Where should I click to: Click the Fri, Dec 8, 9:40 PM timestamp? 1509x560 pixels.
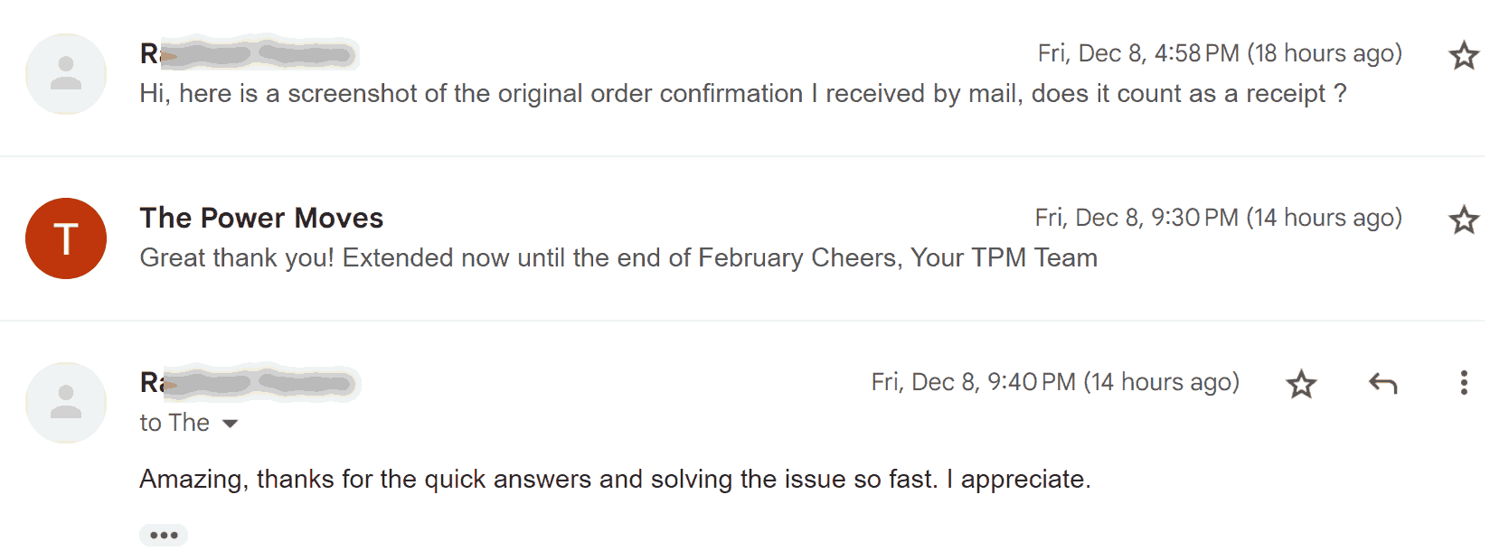point(1054,383)
